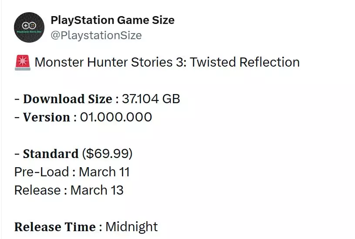Screen dimensions: 355x239
Task: Click the "Midnight" release time value
Action: pyautogui.click(x=132, y=227)
